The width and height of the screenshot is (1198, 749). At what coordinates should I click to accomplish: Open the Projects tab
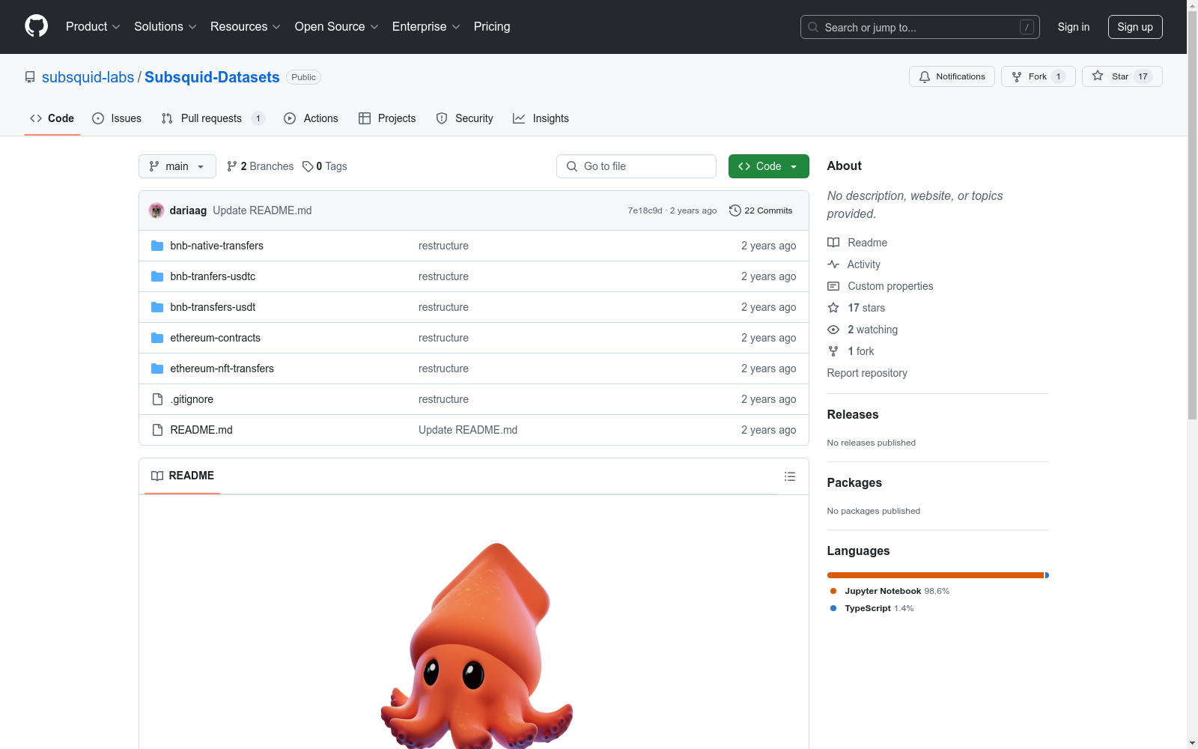coord(387,118)
